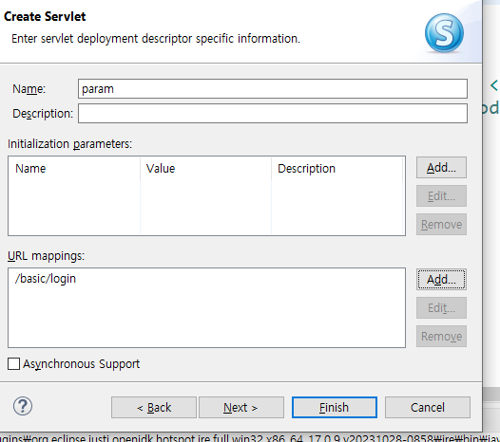500x442 pixels.
Task: Click the blue Servlet wizard S icon
Action: [x=444, y=33]
